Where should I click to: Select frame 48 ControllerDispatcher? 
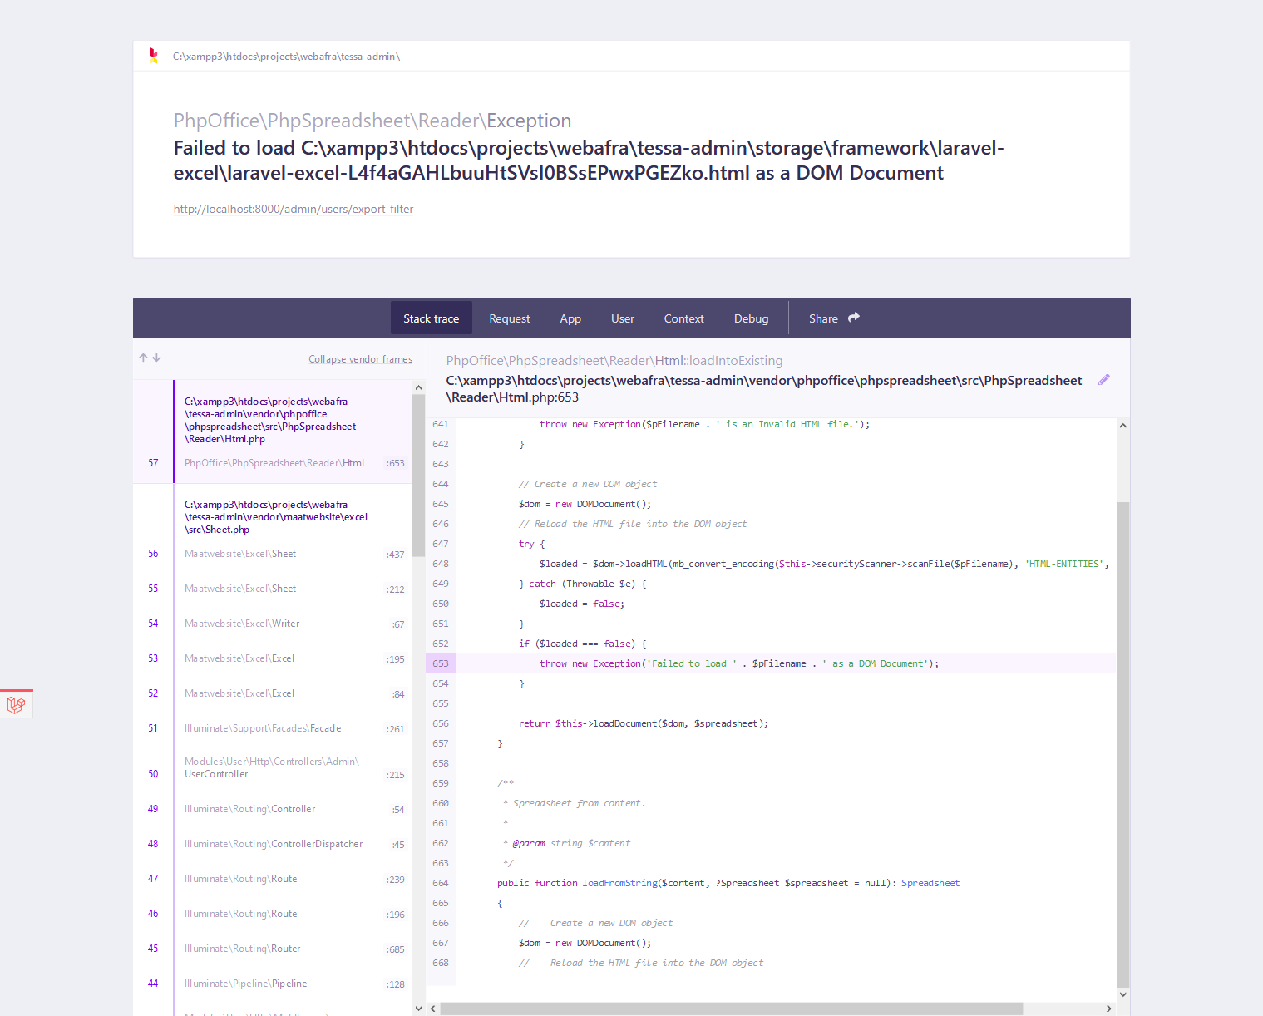coord(273,844)
